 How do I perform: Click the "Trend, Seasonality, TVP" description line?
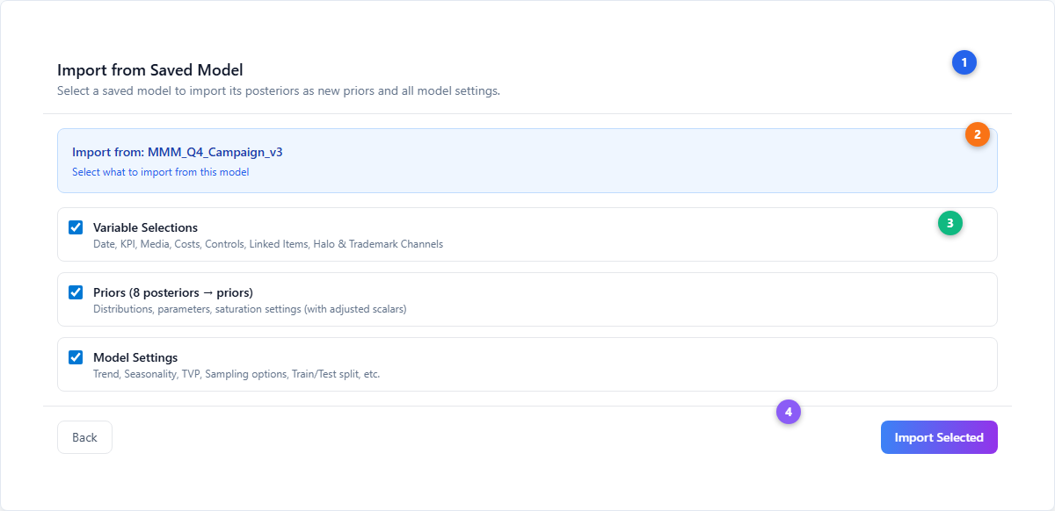[236, 374]
